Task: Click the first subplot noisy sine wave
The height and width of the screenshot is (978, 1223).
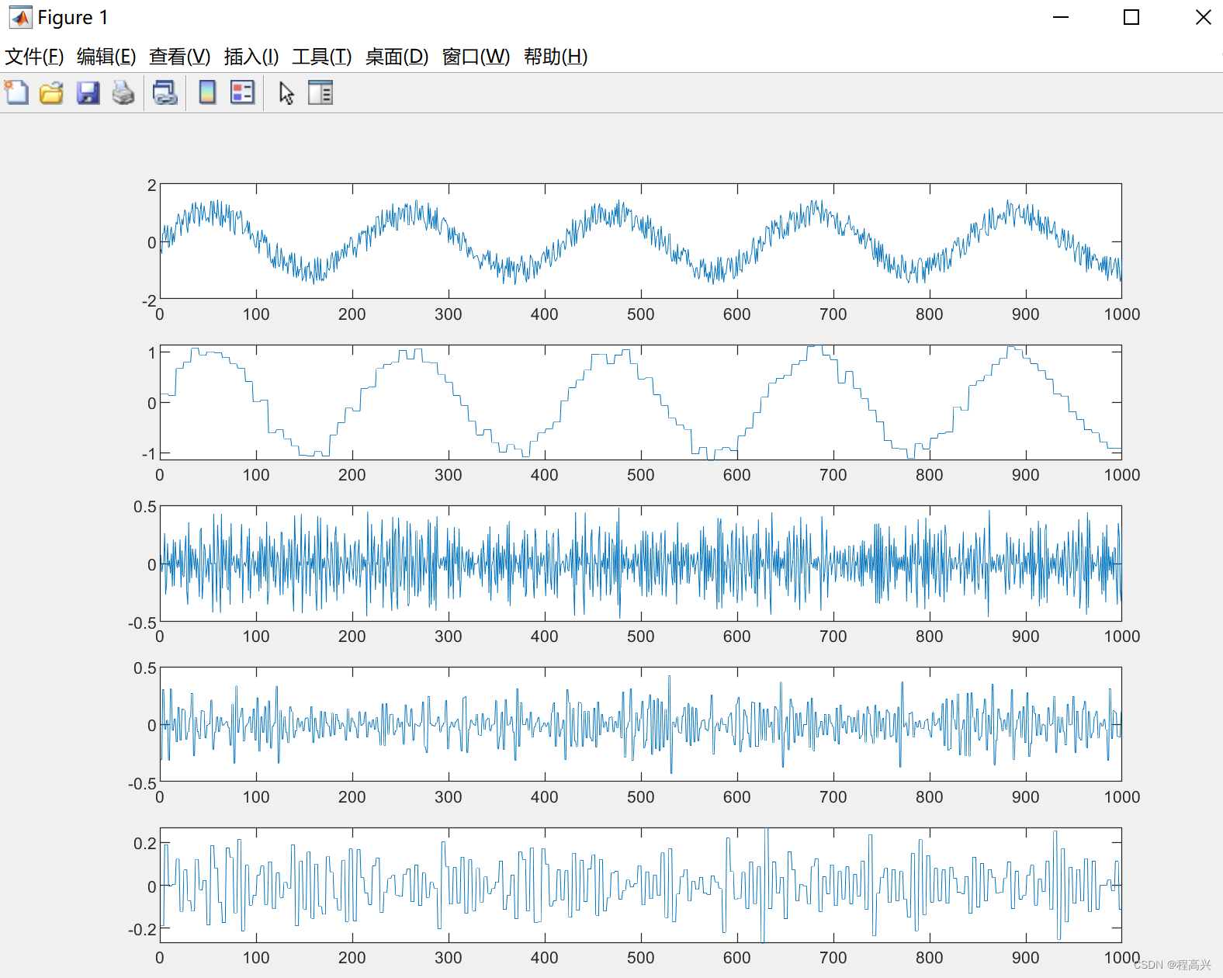Action: pyautogui.click(x=641, y=241)
